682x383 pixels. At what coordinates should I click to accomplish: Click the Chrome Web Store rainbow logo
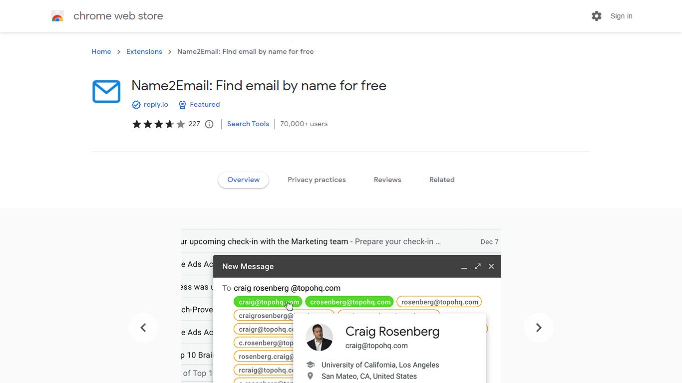57,16
